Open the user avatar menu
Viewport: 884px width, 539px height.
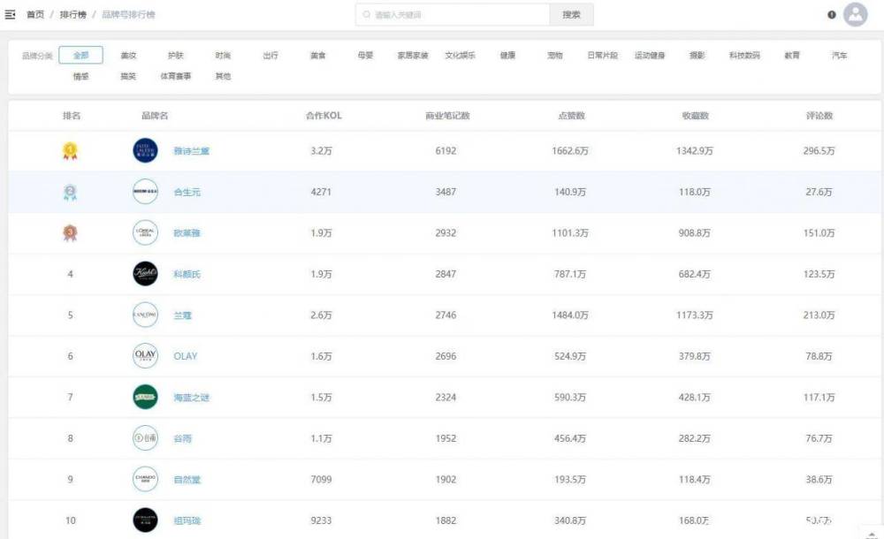(x=855, y=15)
